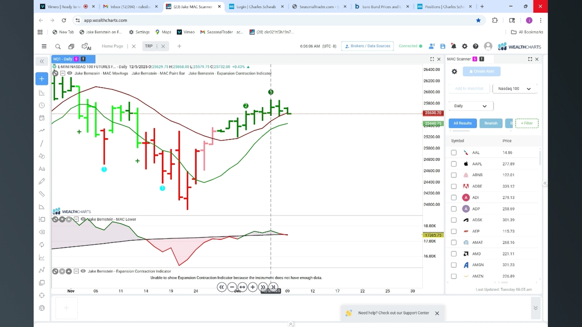Open Brokers / Data Sources

[367, 46]
